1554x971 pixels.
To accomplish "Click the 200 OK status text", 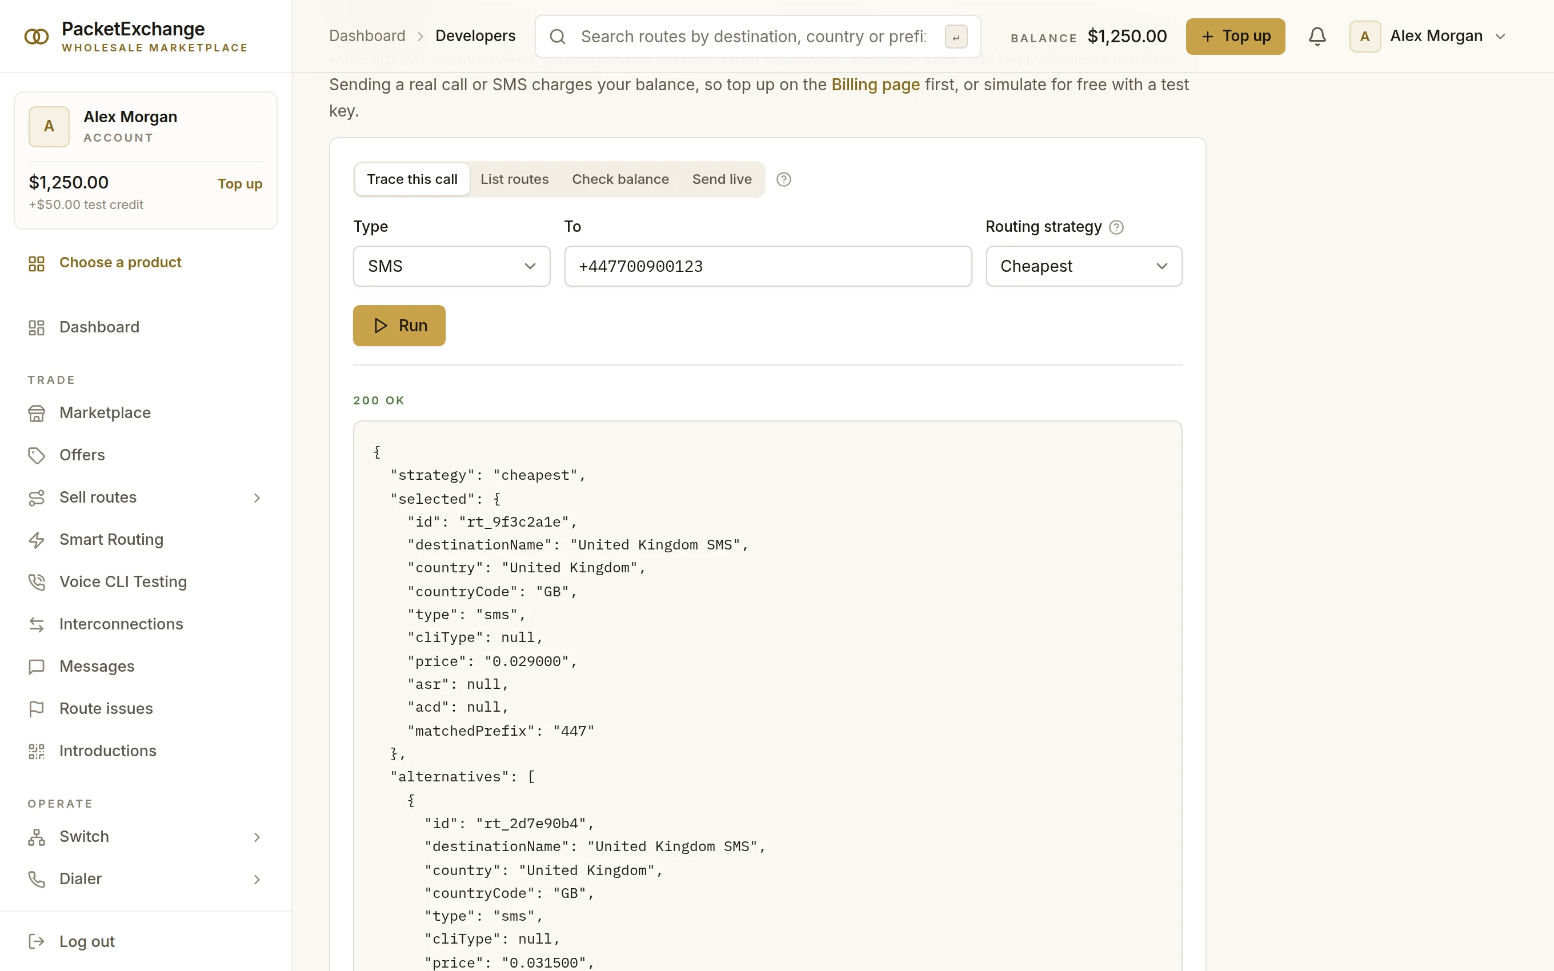I will pos(379,401).
